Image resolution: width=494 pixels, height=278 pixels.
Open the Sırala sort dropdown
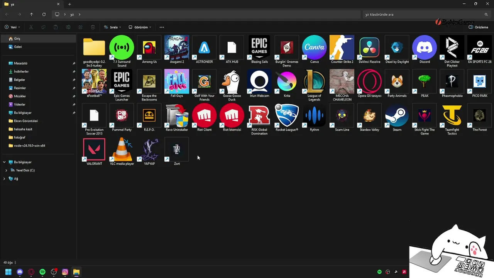pyautogui.click(x=112, y=27)
